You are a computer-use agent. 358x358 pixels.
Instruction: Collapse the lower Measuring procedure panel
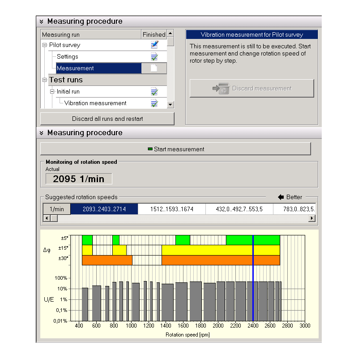coord(42,133)
